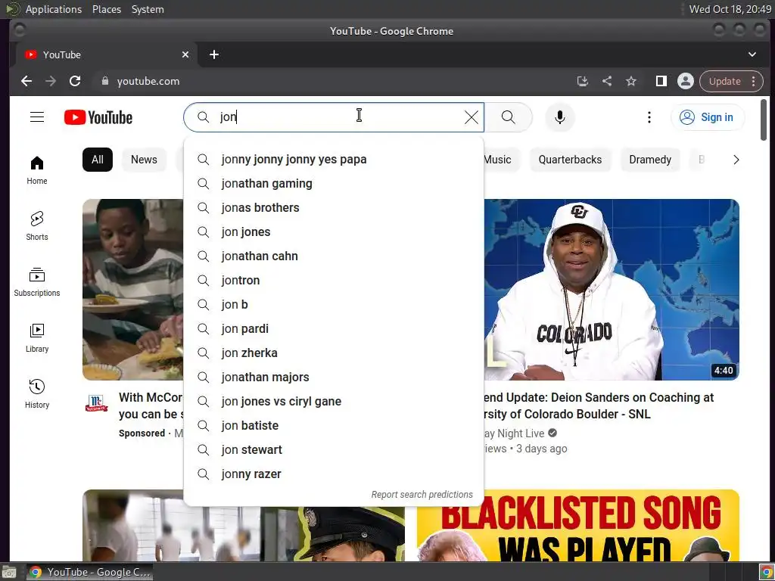Choose suggestion jonathan gaming
This screenshot has height=581, width=775.
coord(334,184)
